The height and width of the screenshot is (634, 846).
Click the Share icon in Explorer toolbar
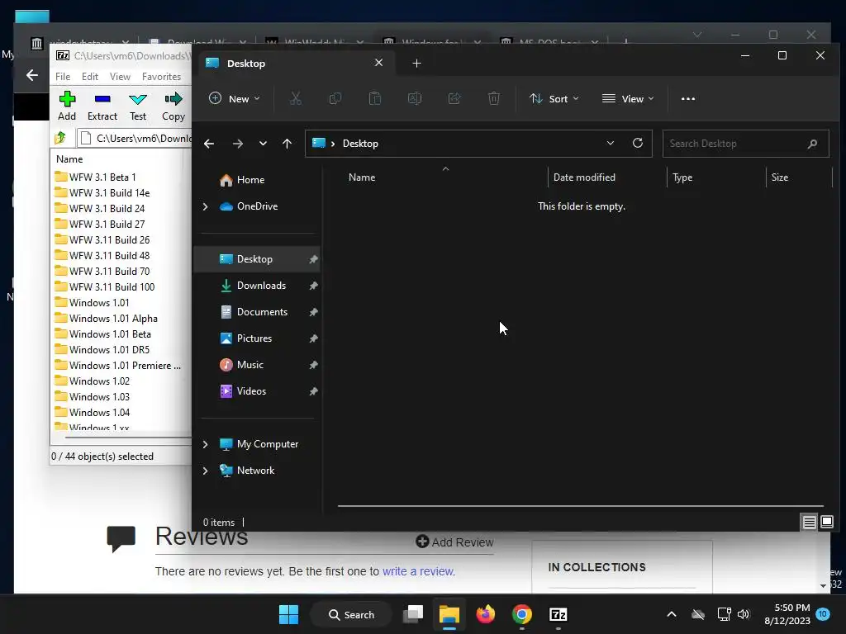[x=454, y=99]
